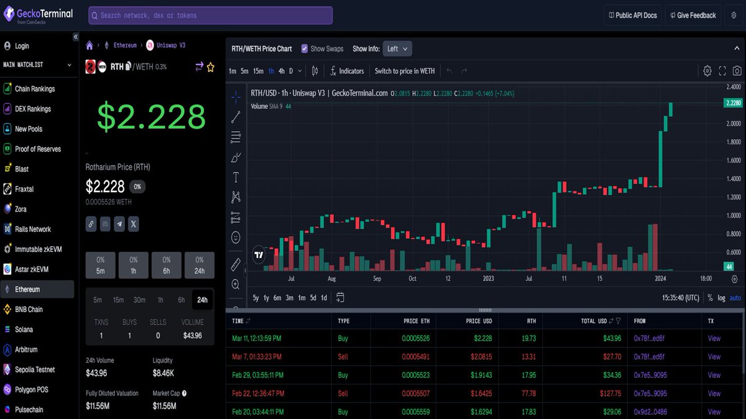This screenshot has width=746, height=419.
Task: Open chart settings gear
Action: [x=707, y=71]
